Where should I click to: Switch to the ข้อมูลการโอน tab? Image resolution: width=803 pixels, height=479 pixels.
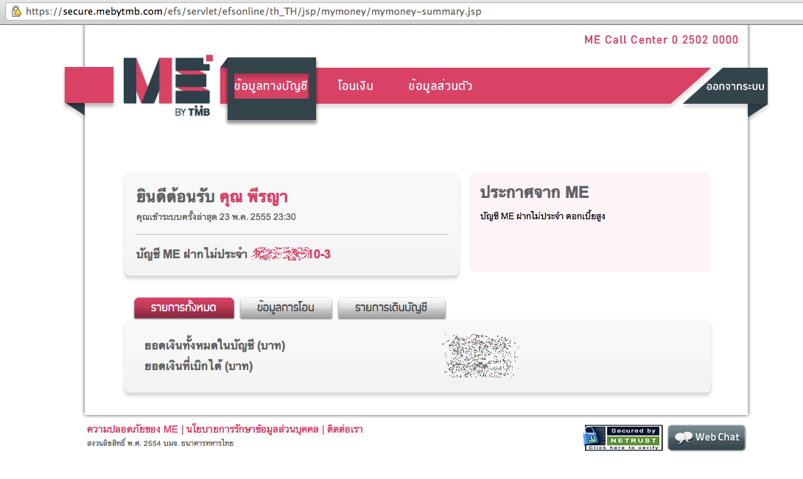(286, 308)
